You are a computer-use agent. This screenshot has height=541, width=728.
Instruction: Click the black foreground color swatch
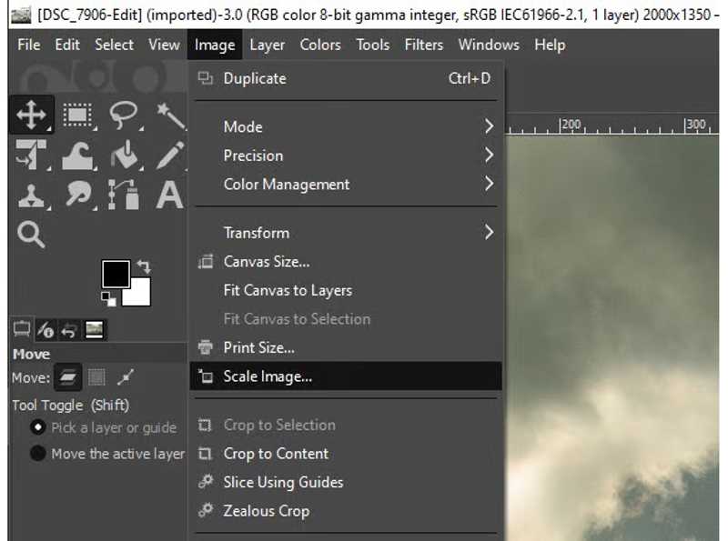click(116, 274)
